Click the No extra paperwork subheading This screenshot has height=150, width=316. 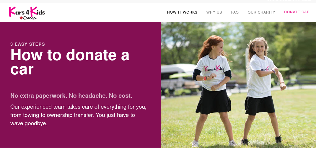tap(71, 96)
